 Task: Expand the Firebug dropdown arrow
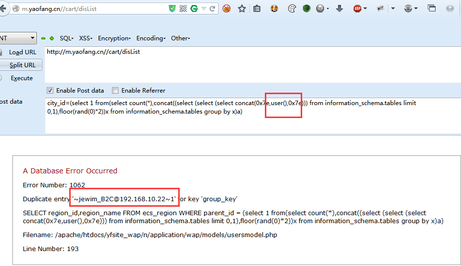(393, 9)
